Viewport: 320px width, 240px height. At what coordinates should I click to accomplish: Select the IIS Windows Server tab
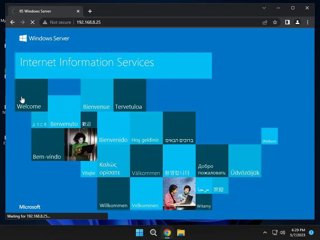45,11
